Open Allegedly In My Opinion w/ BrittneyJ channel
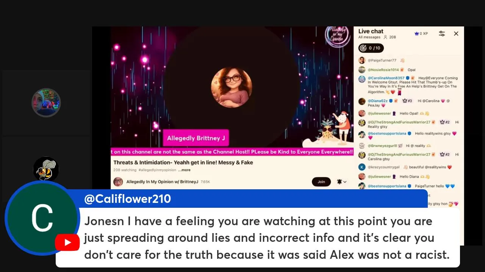 point(162,182)
